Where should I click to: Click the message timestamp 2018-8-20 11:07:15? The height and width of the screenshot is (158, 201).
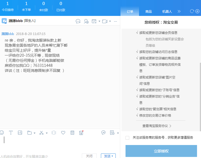point(31,34)
